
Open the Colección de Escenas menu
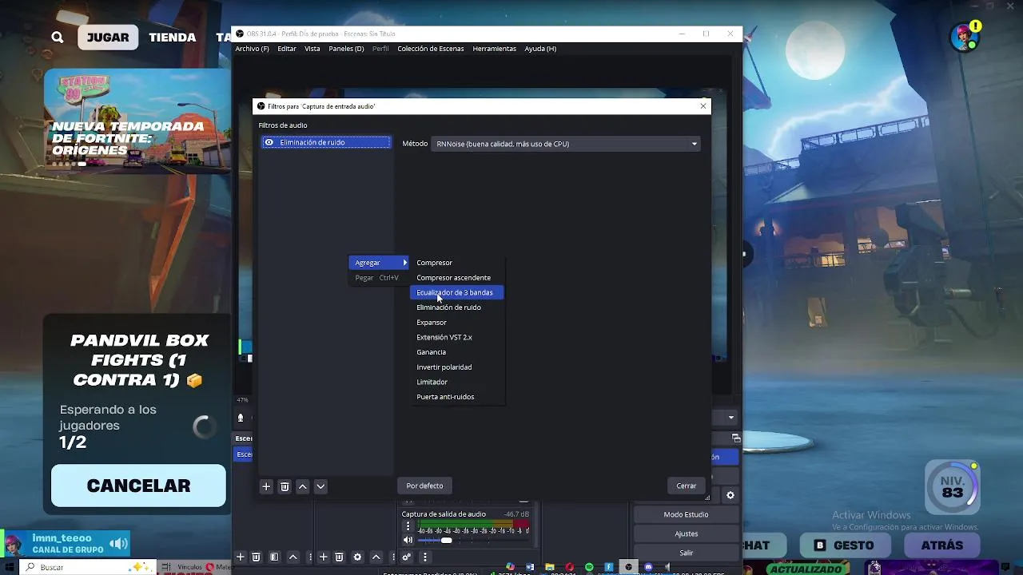click(x=431, y=49)
